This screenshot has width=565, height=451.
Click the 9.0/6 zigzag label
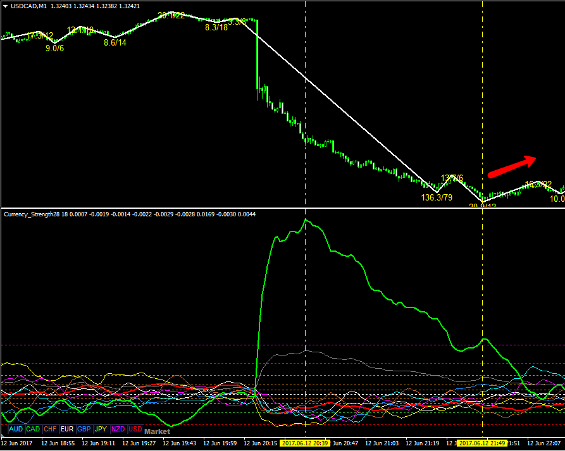pyautogui.click(x=55, y=48)
